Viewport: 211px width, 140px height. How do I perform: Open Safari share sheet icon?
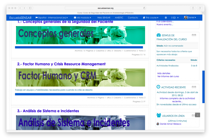point(193,8)
